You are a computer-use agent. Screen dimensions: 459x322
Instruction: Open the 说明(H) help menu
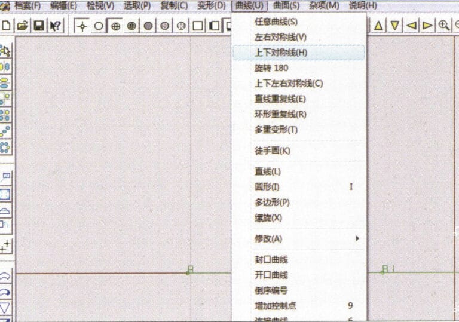[x=363, y=5]
